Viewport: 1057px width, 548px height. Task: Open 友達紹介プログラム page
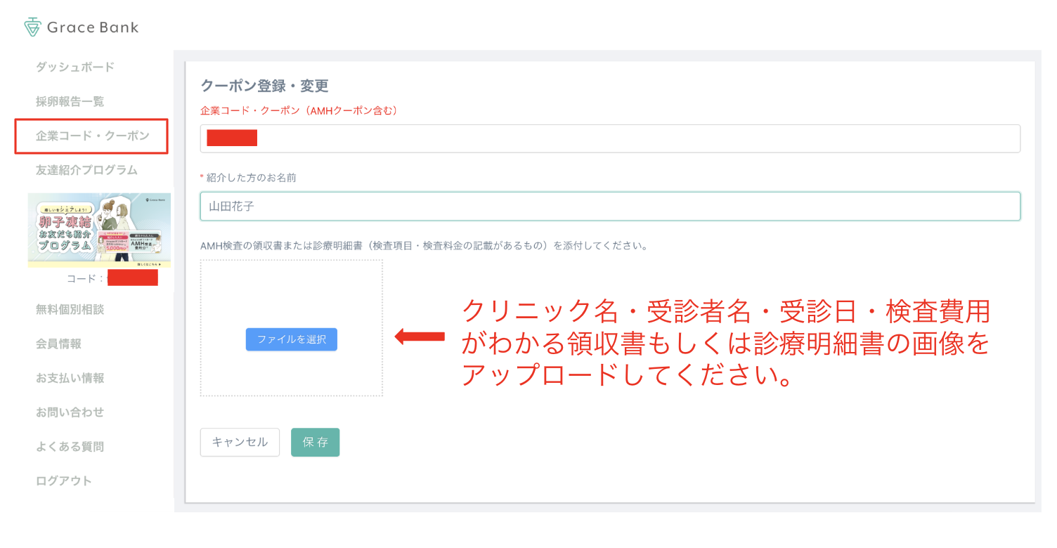coord(86,170)
